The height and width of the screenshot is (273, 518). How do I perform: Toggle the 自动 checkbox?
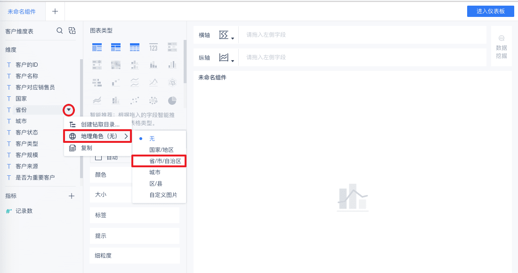pyautogui.click(x=98, y=157)
